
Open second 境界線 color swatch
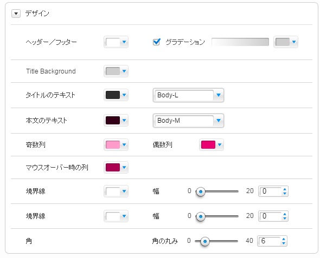pyautogui.click(x=116, y=216)
